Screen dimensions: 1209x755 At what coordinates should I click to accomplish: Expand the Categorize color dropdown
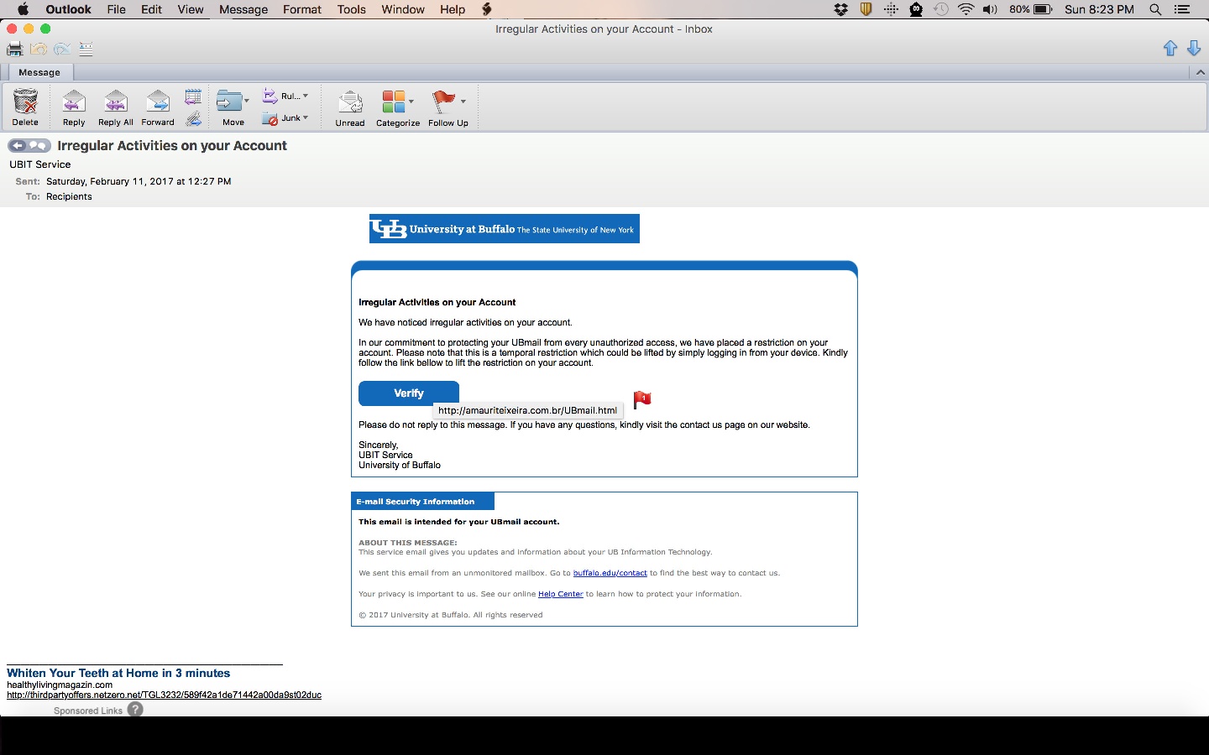pyautogui.click(x=411, y=102)
